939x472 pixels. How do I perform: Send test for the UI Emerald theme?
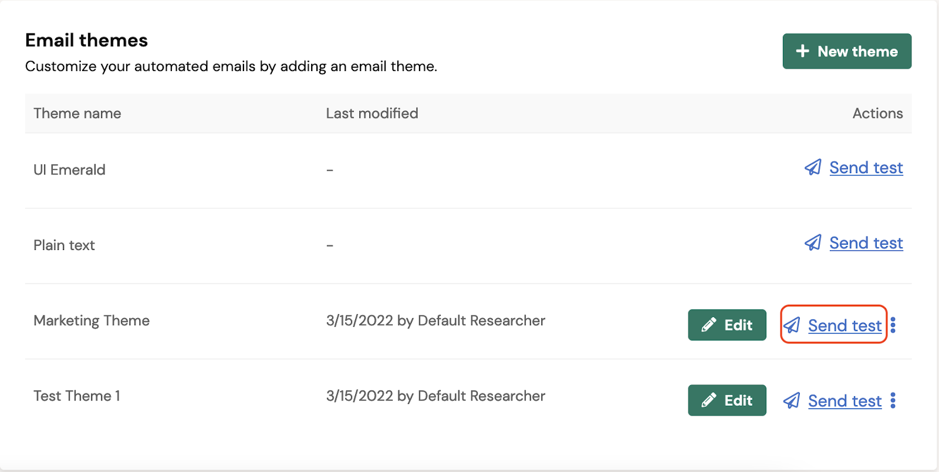866,168
